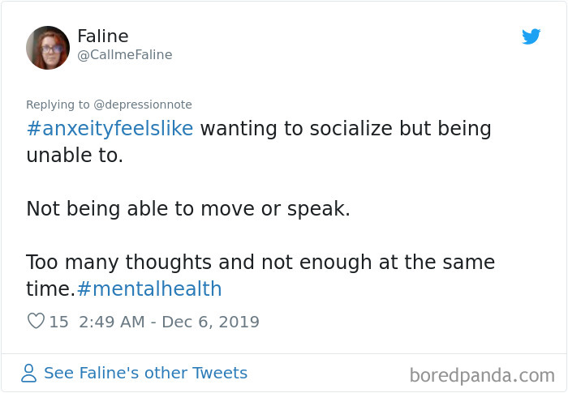Click the word 'time.' before #mentalhealth
The width and height of the screenshot is (568, 393).
tap(50, 289)
